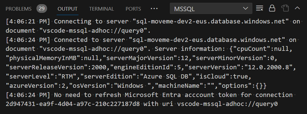Switch to the TERMINAL tab
The width and height of the screenshot is (307, 114).
coord(101,9)
